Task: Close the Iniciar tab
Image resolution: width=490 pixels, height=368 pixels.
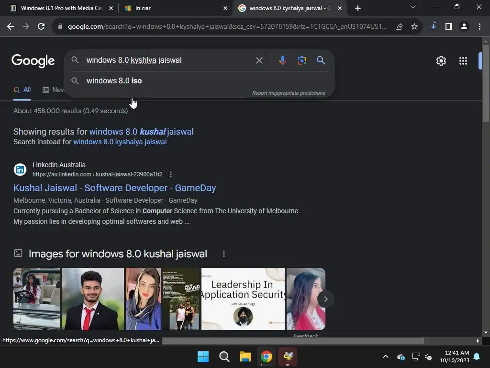Action: point(225,8)
